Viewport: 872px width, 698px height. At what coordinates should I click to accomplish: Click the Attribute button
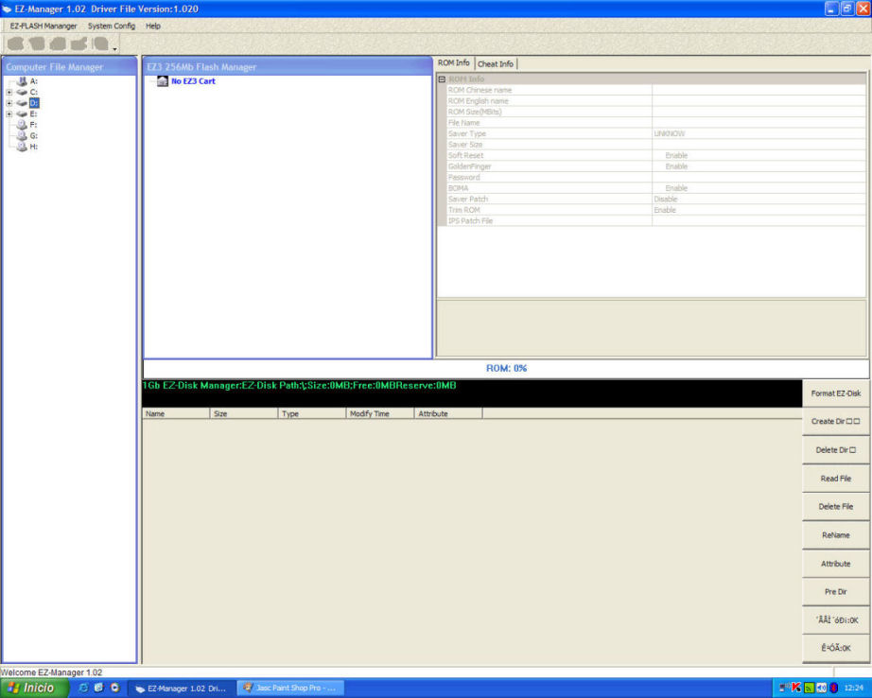point(835,564)
